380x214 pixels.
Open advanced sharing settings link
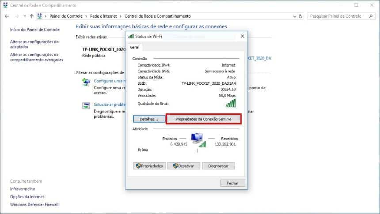pyautogui.click(x=37, y=57)
